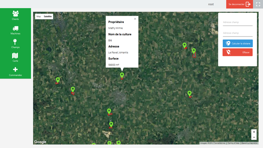This screenshot has width=263, height=148.
Task: Click the surface value 56800 m²
Action: click(x=113, y=65)
